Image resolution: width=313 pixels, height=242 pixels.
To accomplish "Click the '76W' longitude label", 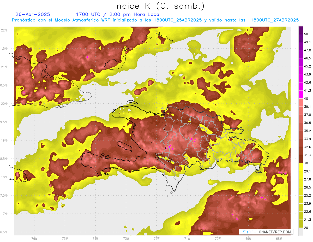I will pos(34,238).
